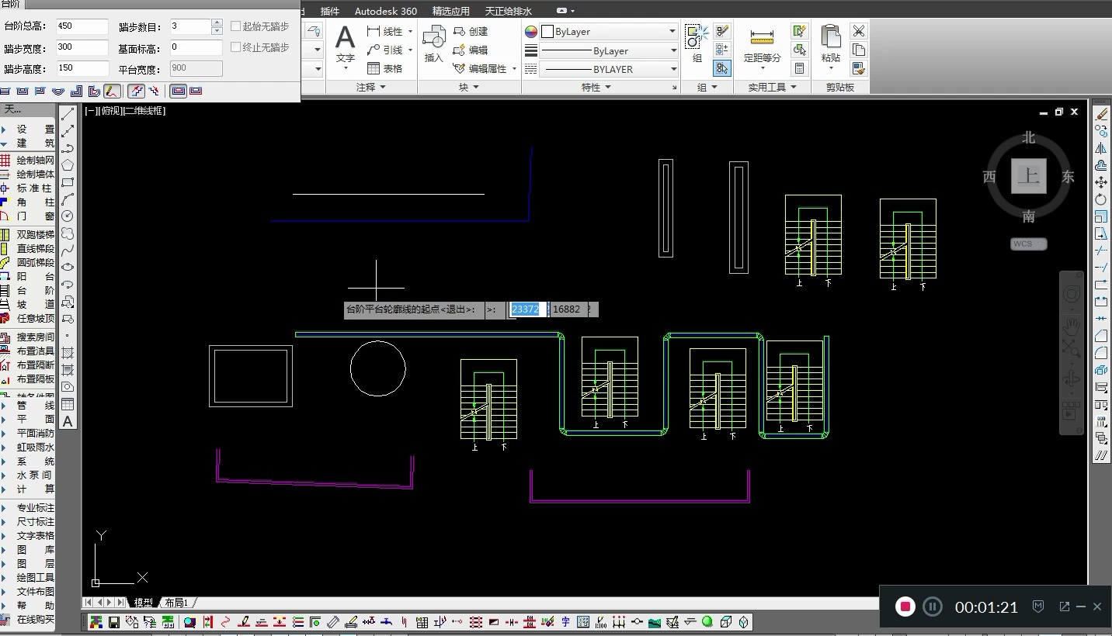This screenshot has width=1112, height=636.
Task: Click the 文字 text tool in ribbon
Action: click(x=345, y=45)
